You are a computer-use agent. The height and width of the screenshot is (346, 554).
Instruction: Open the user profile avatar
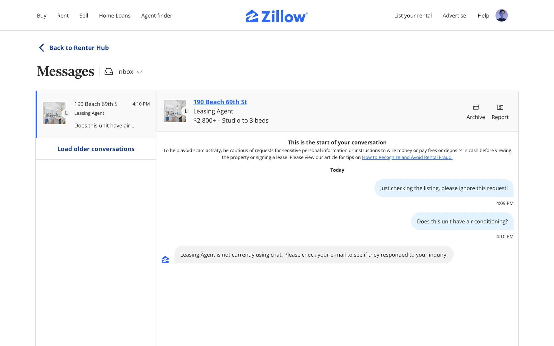pyautogui.click(x=501, y=16)
